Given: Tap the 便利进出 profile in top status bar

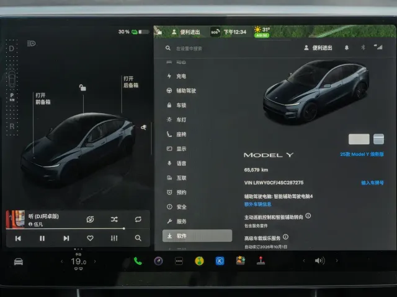Looking at the screenshot, I should pos(186,32).
